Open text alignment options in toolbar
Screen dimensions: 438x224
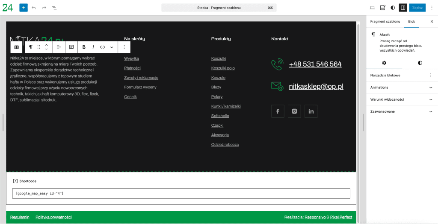tap(59, 47)
